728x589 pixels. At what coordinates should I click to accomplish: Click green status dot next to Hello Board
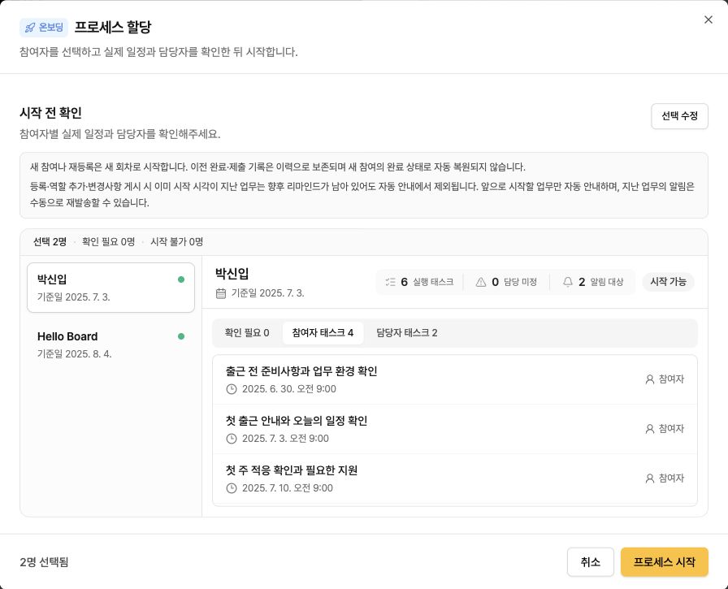(x=181, y=336)
